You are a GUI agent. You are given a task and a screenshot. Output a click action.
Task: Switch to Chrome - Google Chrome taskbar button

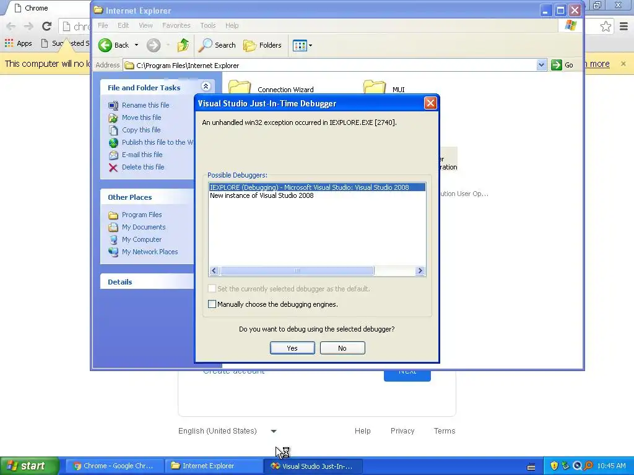click(x=115, y=466)
